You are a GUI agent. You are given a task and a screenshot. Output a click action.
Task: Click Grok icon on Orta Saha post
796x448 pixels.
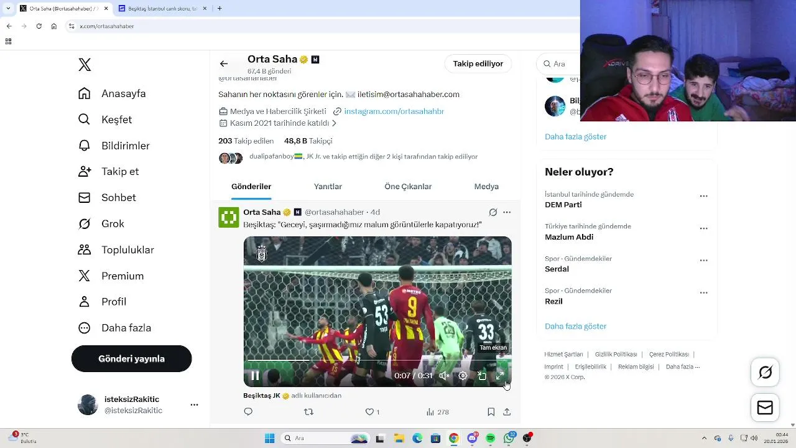493,212
